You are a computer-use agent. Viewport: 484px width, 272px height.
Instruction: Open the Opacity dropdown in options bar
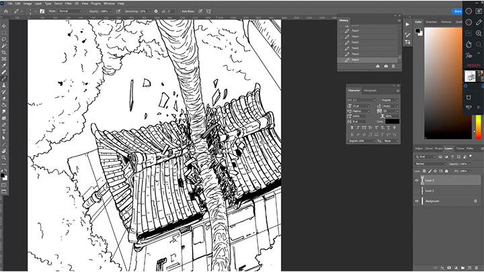(110, 11)
